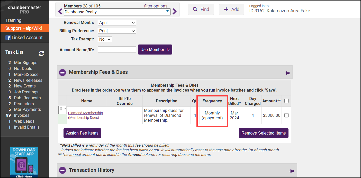Open Support Help/Wiki in sidebar

(x=24, y=28)
